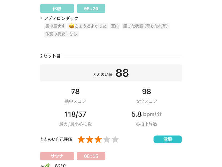This screenshot has width=222, height=167.
Task: Click the 05:20 time badge
Action: click(91, 9)
